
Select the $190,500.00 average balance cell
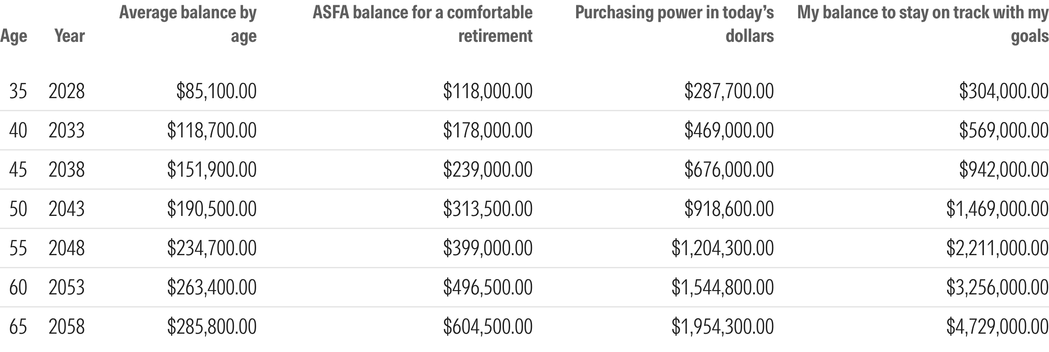pyautogui.click(x=212, y=209)
